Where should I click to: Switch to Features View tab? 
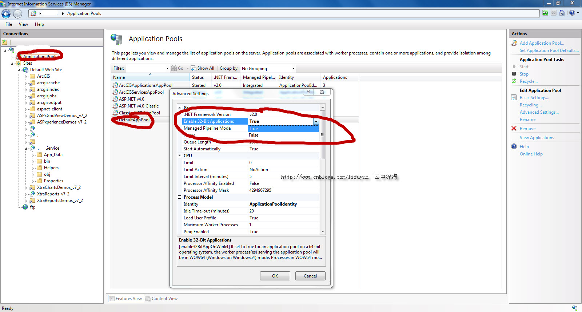126,299
